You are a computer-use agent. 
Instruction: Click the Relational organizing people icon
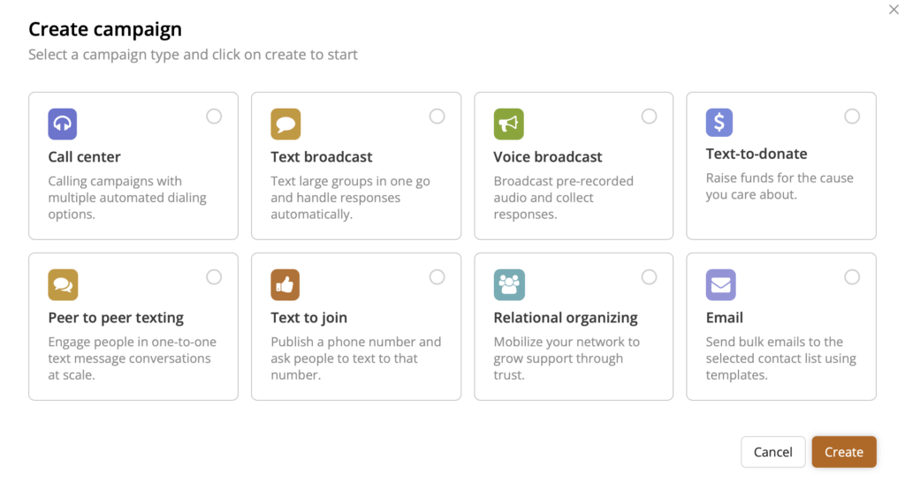tap(508, 285)
